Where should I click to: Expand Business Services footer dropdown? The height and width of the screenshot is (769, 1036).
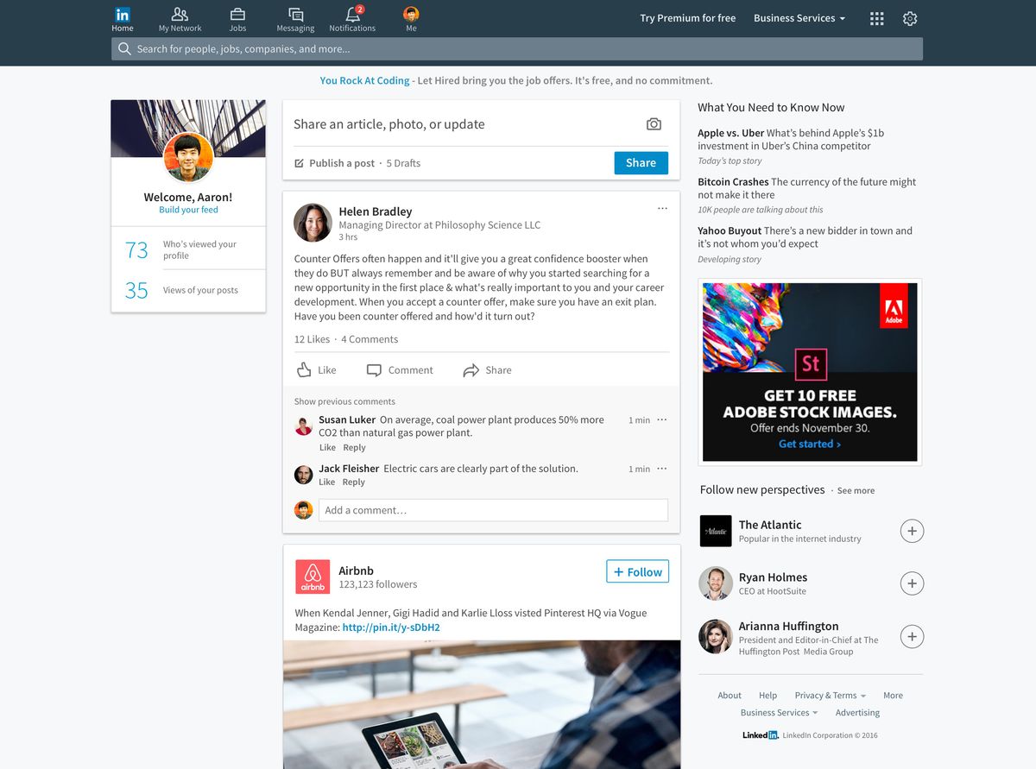tap(780, 713)
